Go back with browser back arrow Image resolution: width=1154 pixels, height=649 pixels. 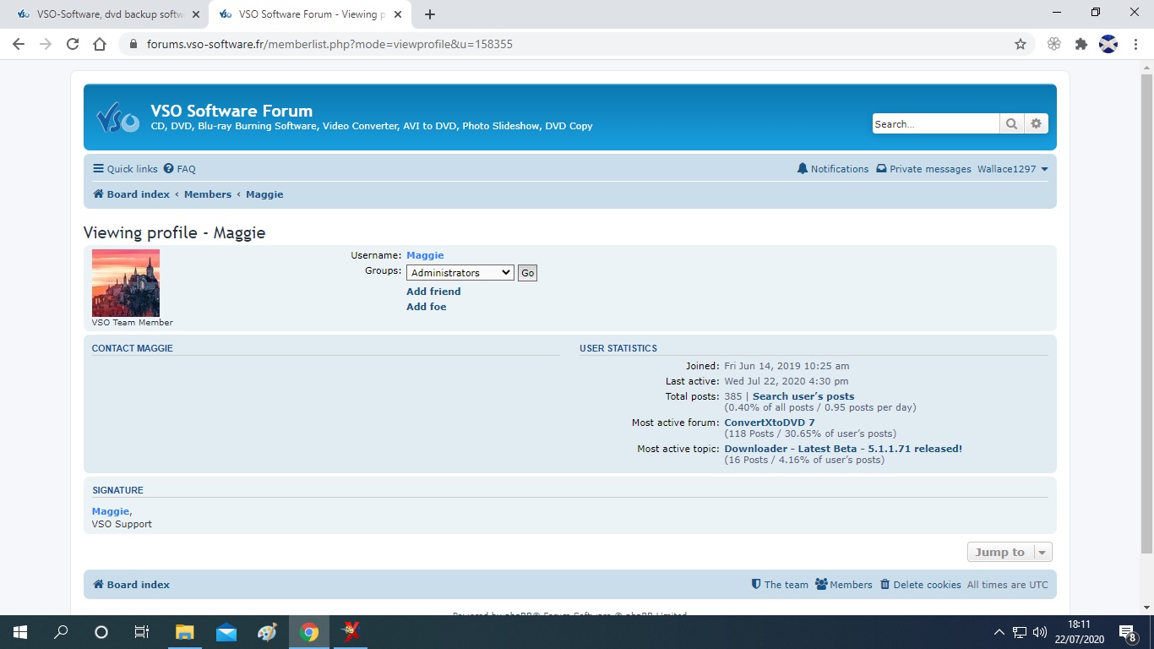[x=19, y=44]
